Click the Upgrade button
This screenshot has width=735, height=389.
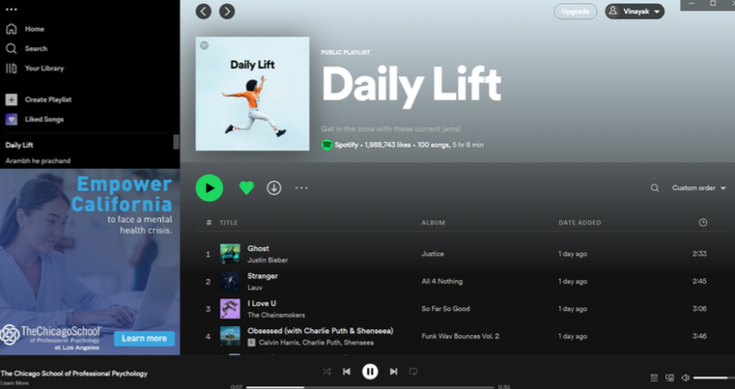[575, 12]
